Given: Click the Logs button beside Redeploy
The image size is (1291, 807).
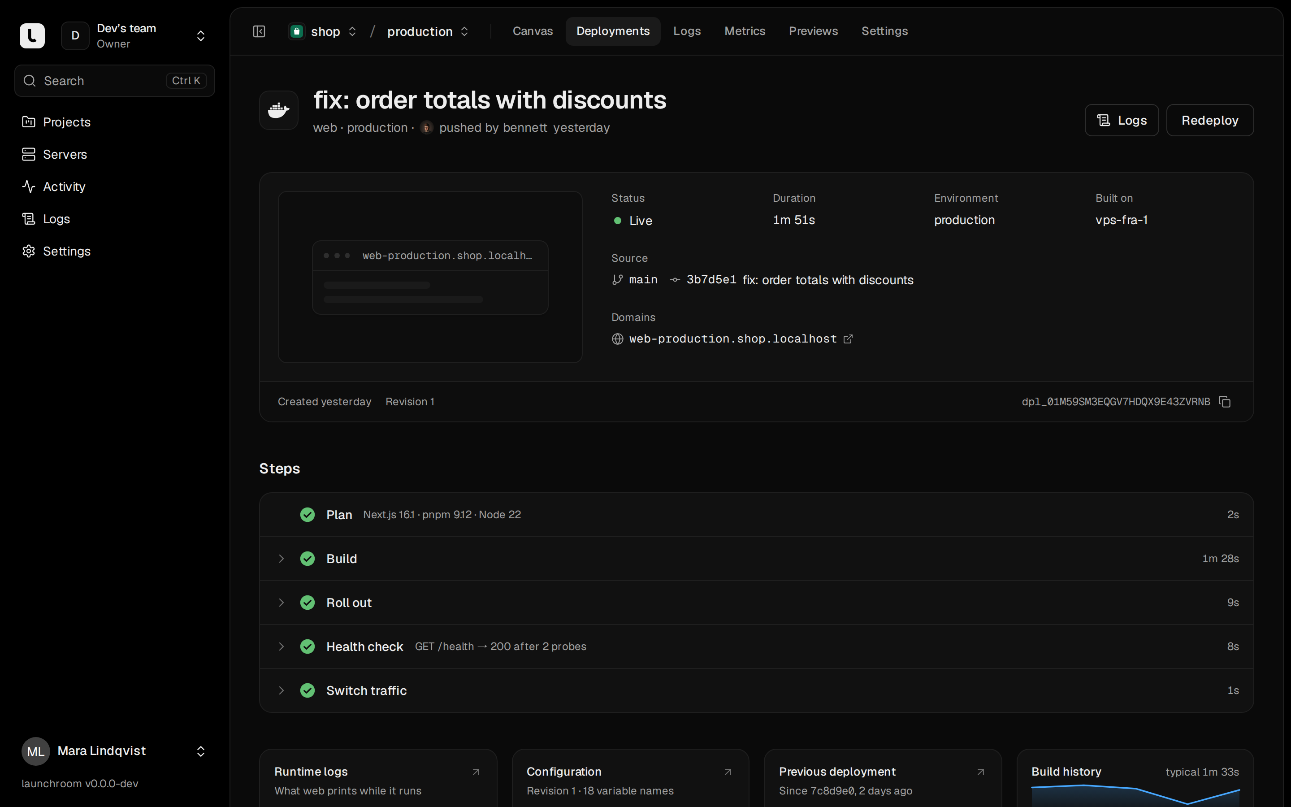Looking at the screenshot, I should [1122, 120].
